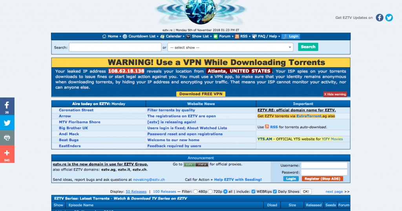
Task: Open FAQ / Help in the navigation bar
Action: (x=267, y=36)
